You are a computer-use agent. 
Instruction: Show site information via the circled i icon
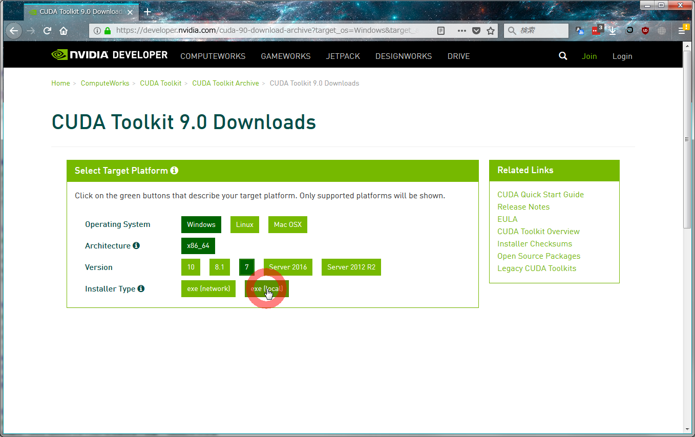(97, 31)
